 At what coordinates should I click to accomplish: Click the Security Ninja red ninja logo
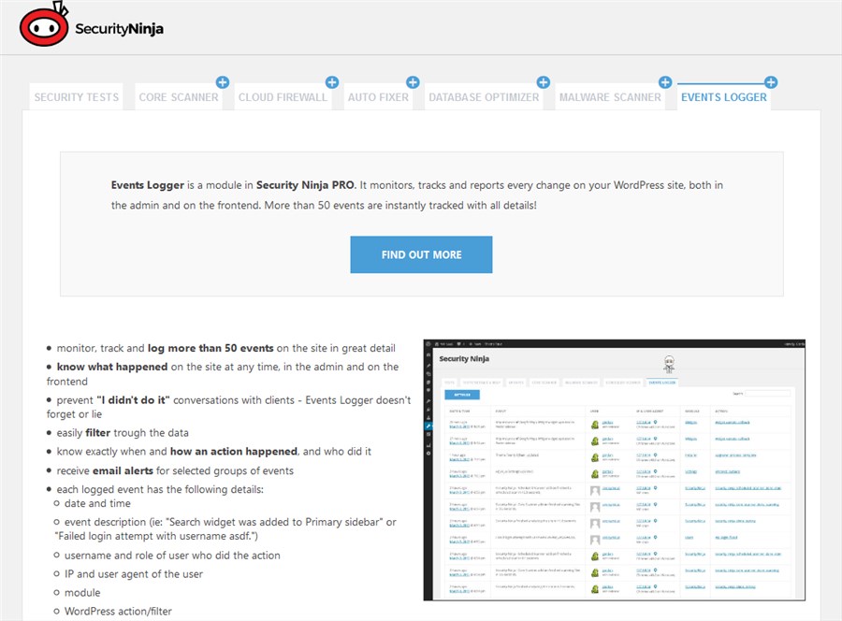click(x=44, y=24)
